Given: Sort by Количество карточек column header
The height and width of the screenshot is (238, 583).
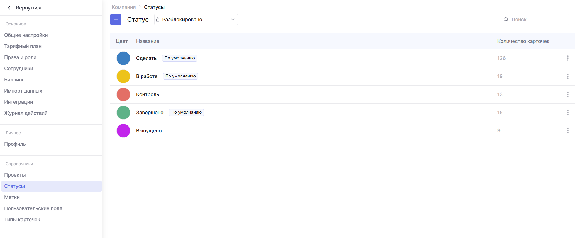Looking at the screenshot, I should pos(523,41).
